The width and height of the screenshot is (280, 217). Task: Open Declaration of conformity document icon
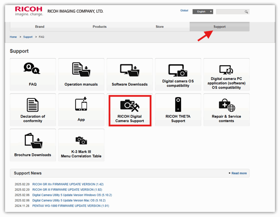(x=33, y=105)
